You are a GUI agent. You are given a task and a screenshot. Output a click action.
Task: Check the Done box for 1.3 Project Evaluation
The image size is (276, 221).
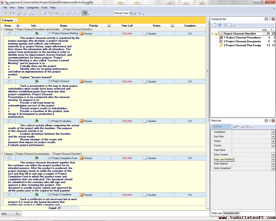9,121
